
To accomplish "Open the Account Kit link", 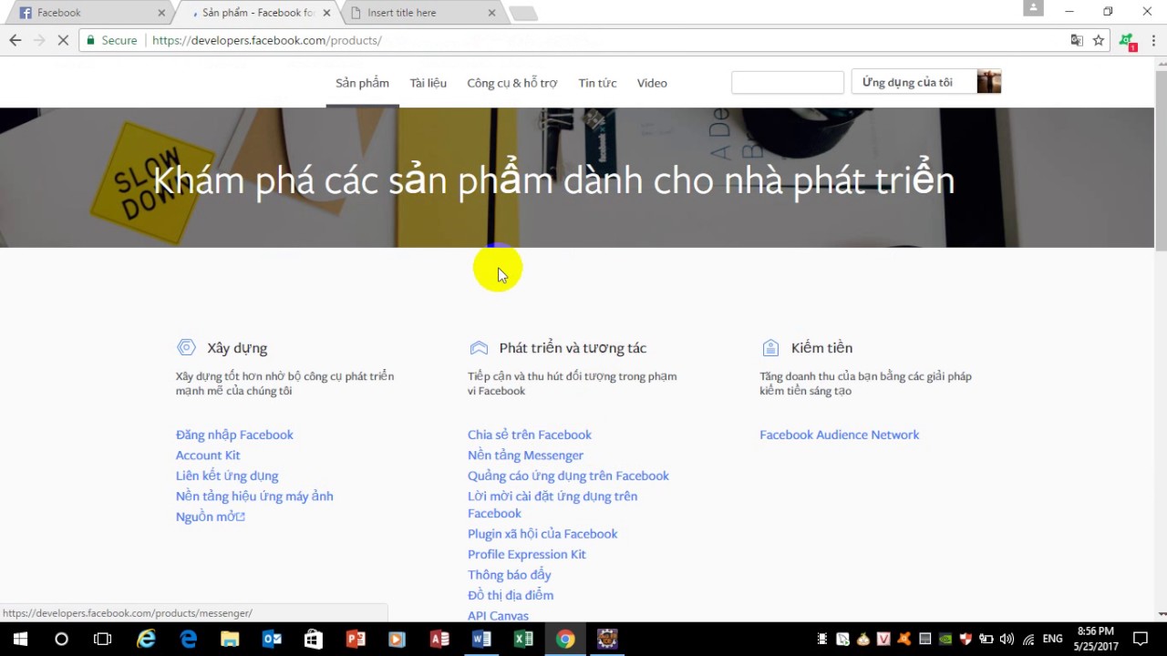I will 208,455.
